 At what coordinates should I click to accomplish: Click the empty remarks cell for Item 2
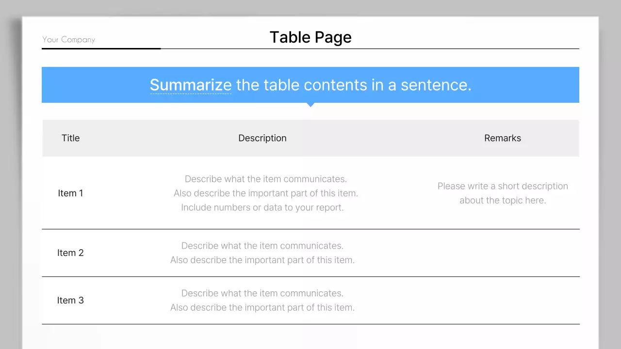click(503, 253)
